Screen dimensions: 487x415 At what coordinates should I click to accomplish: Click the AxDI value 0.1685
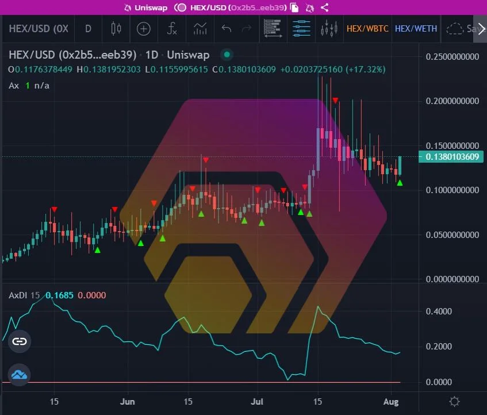pos(59,295)
